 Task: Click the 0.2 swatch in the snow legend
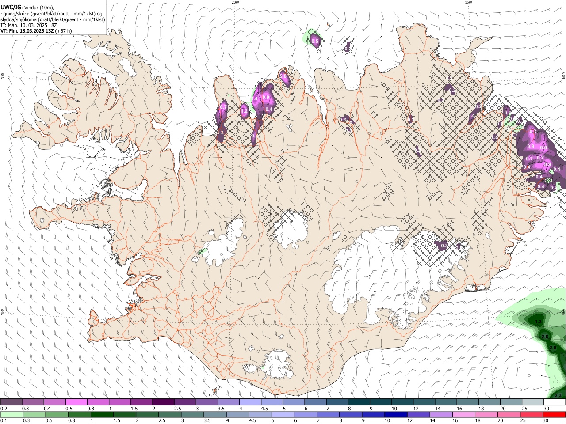pyautogui.click(x=11, y=402)
